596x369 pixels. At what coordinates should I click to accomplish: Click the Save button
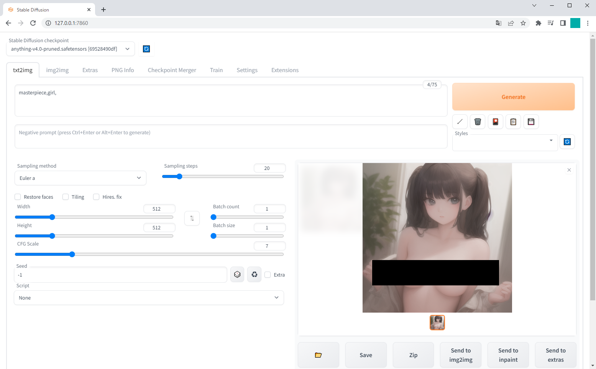coord(366,355)
